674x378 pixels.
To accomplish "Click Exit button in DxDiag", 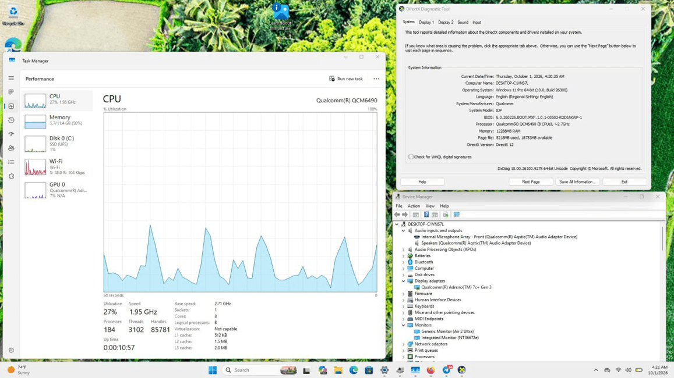I will [x=624, y=182].
